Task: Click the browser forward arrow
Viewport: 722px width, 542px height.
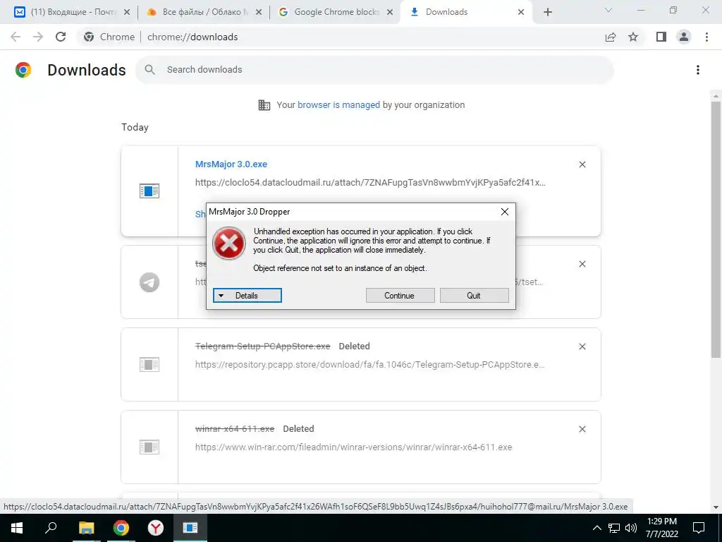Action: coord(38,37)
